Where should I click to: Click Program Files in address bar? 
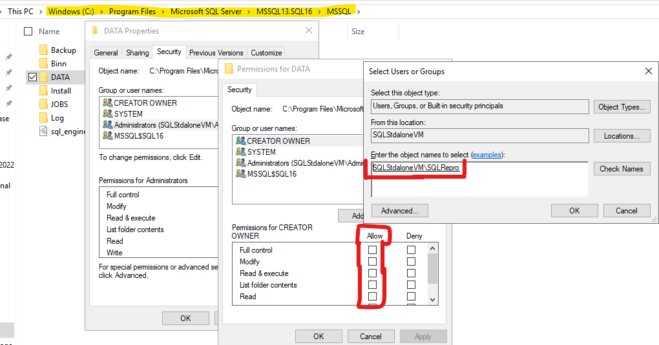pyautogui.click(x=132, y=12)
